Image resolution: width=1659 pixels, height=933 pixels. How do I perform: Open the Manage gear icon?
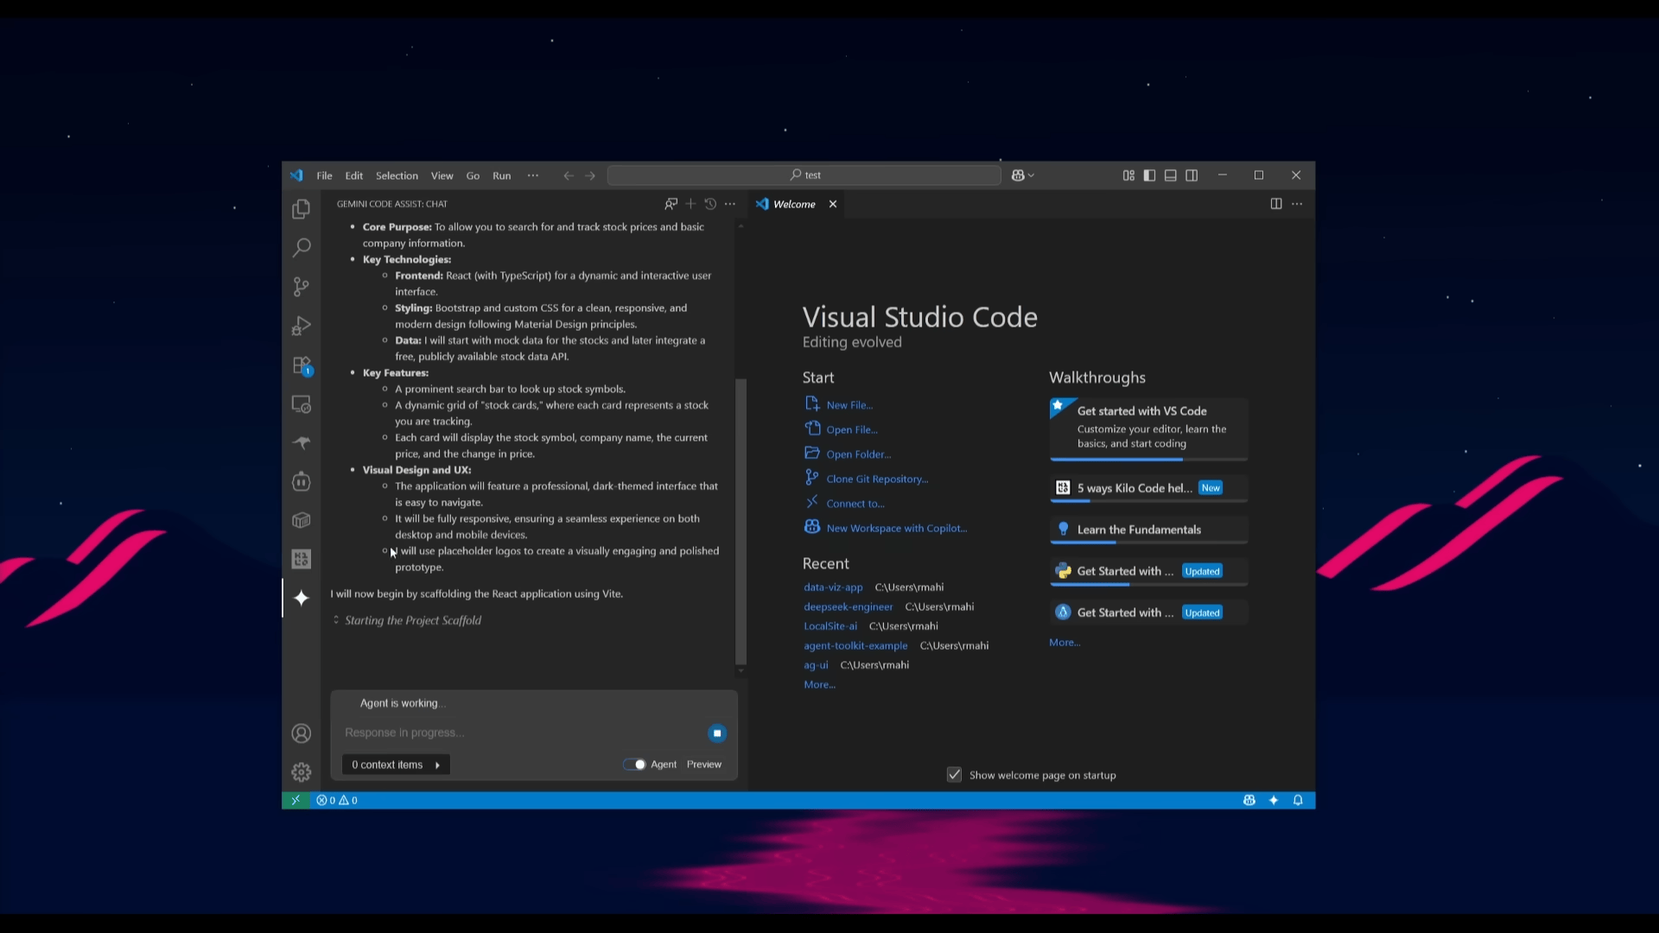pyautogui.click(x=301, y=772)
